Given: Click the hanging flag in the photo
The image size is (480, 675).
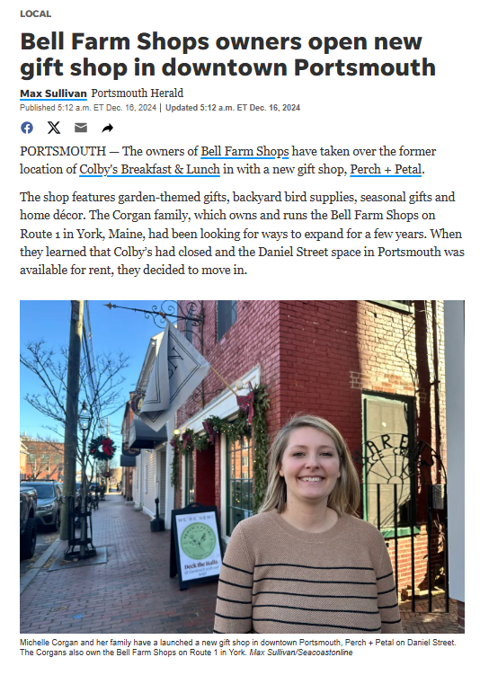Looking at the screenshot, I should [x=173, y=377].
